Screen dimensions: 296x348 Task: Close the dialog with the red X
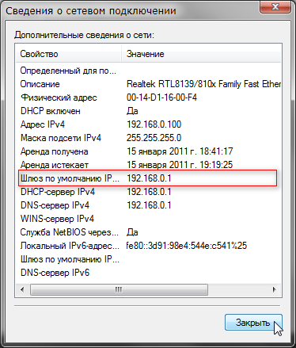[275, 6]
